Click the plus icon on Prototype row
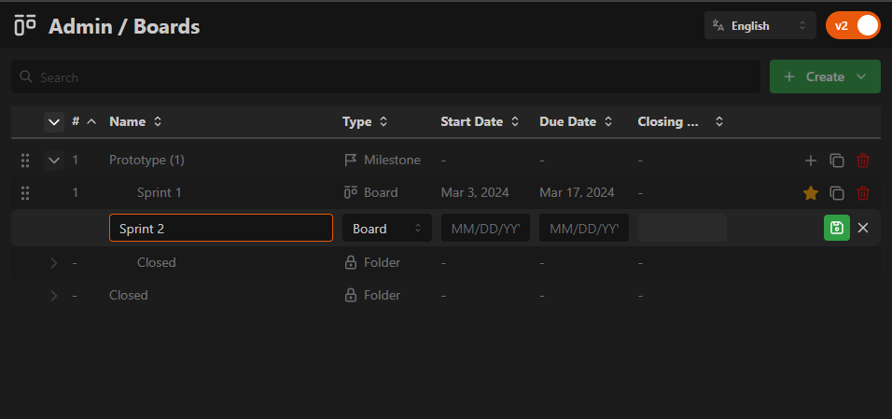This screenshot has width=892, height=419. click(810, 161)
